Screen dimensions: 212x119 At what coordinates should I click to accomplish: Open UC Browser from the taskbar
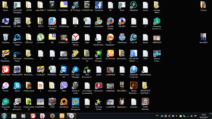tap(62, 116)
